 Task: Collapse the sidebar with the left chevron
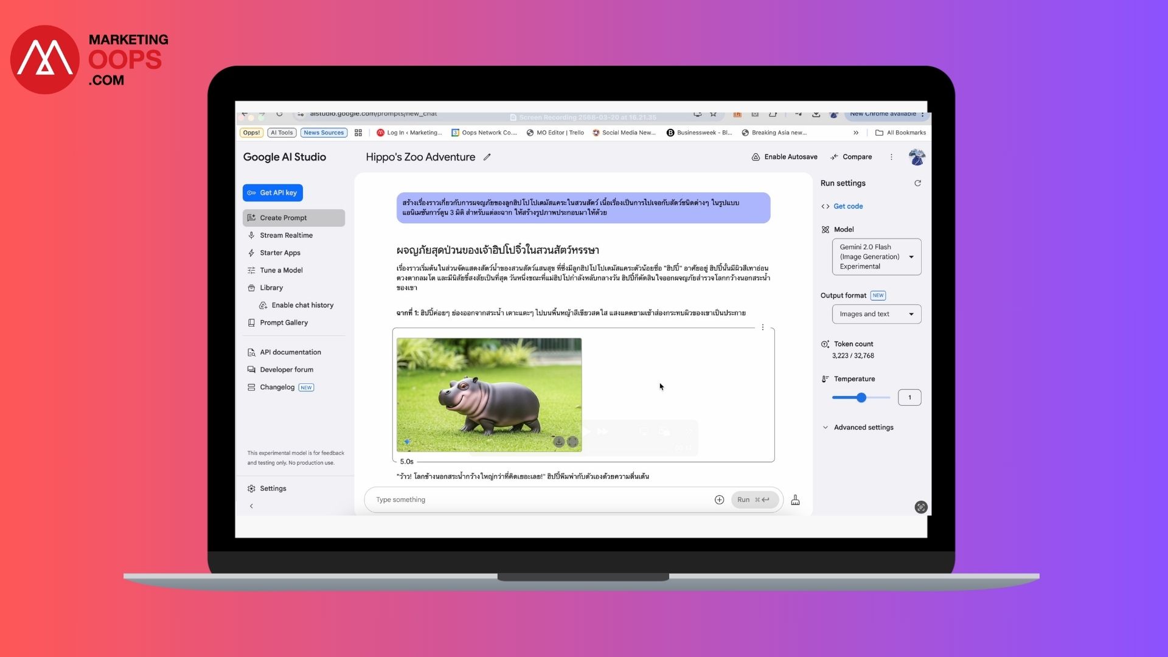coord(251,506)
